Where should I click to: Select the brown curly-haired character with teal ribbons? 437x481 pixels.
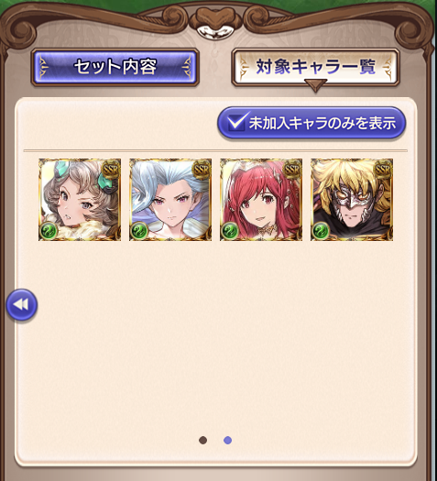(80, 200)
